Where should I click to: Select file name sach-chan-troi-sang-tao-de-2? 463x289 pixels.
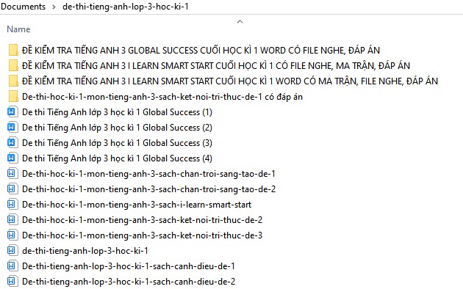pyautogui.click(x=148, y=189)
